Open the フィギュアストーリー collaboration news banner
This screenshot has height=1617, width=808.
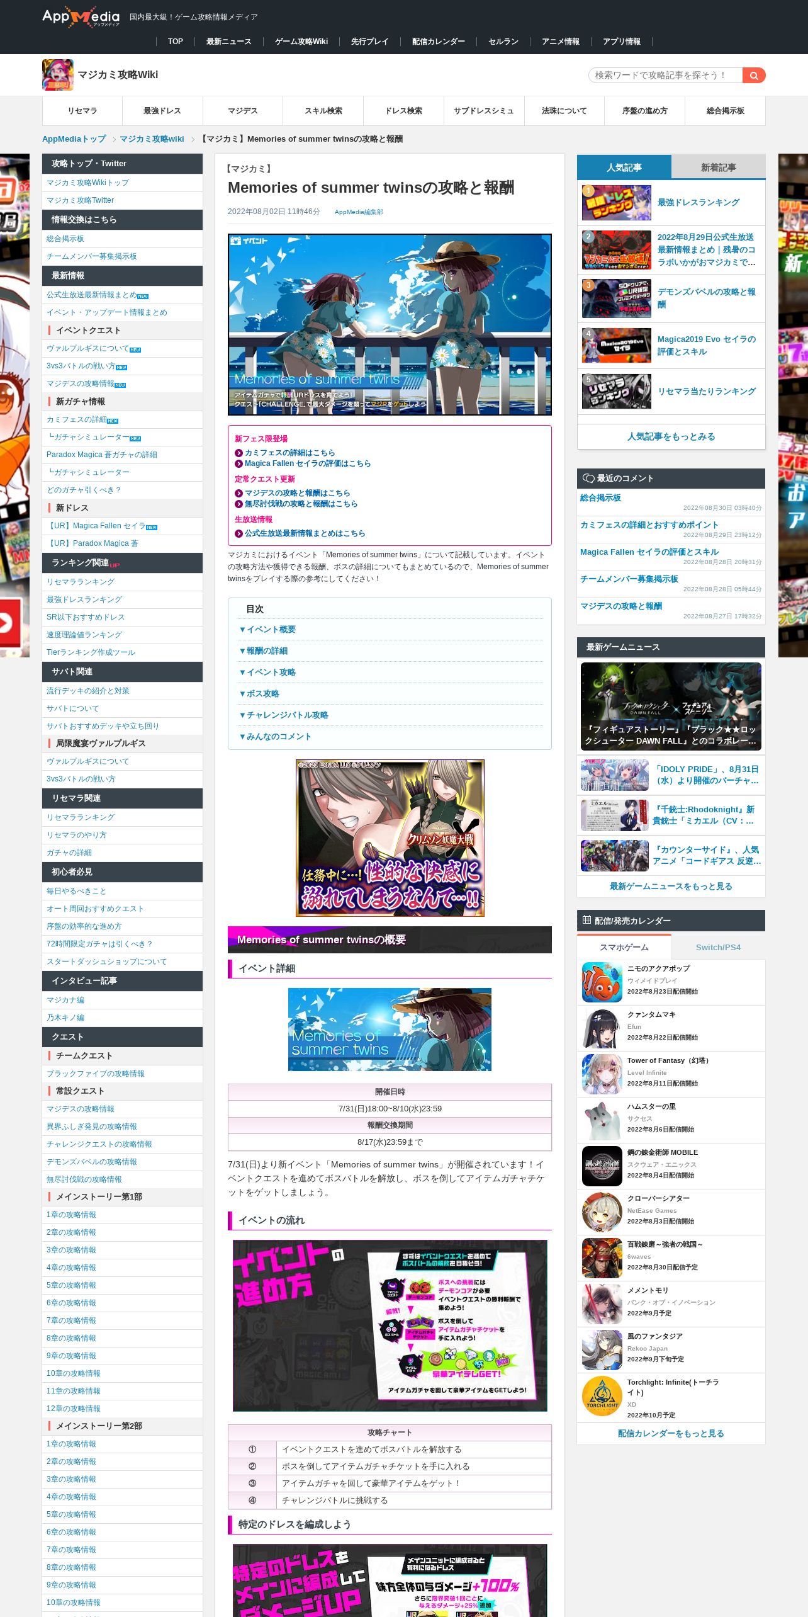[671, 706]
